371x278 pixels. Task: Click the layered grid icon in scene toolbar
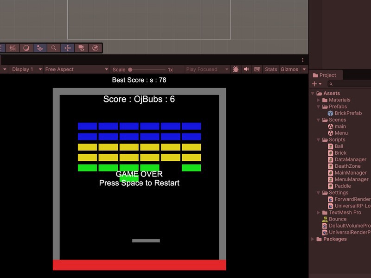[40, 48]
